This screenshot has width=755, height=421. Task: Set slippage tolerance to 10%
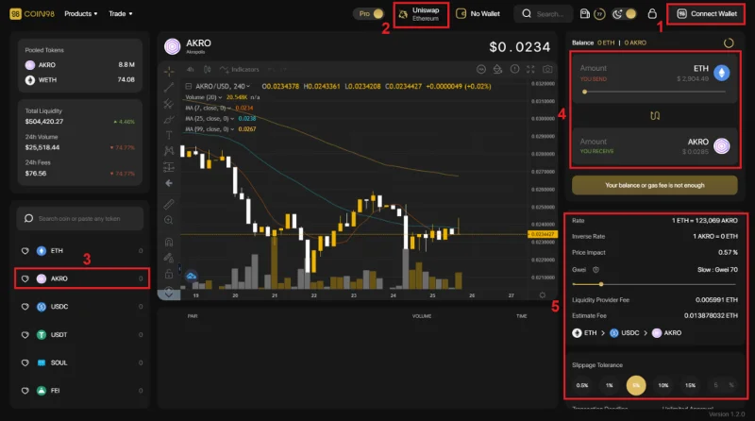[663, 385]
